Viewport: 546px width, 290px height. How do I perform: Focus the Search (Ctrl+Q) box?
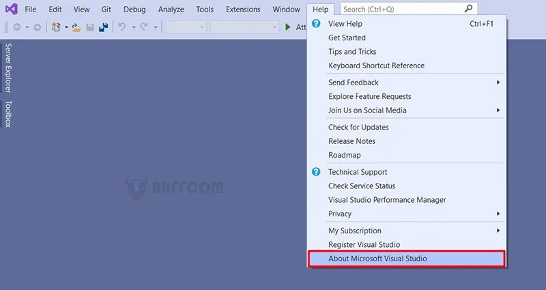[409, 9]
